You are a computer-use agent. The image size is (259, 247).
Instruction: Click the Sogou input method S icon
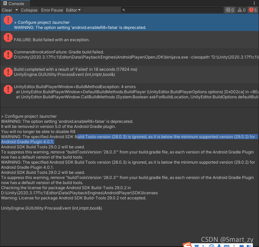187,245
